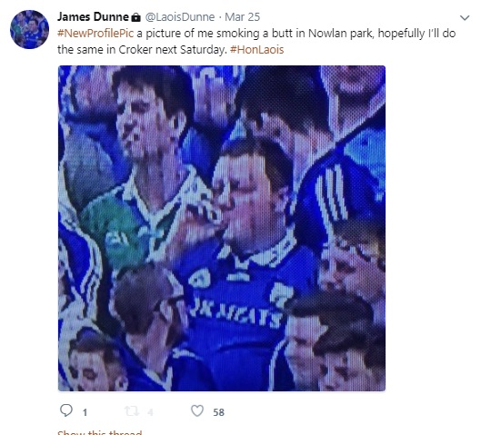Viewport: 481px width, 435px height.
Task: Open the #NewProfilePic hashtag
Action: (95, 33)
